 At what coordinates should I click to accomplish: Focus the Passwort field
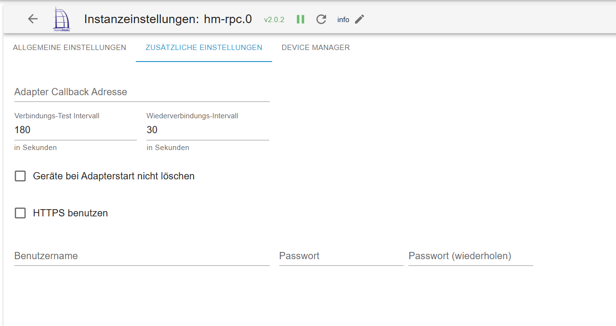[x=341, y=256]
